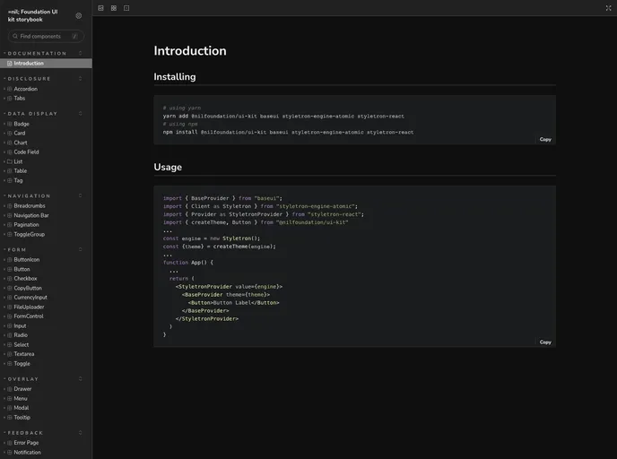Open the Radio component entry

coord(21,335)
